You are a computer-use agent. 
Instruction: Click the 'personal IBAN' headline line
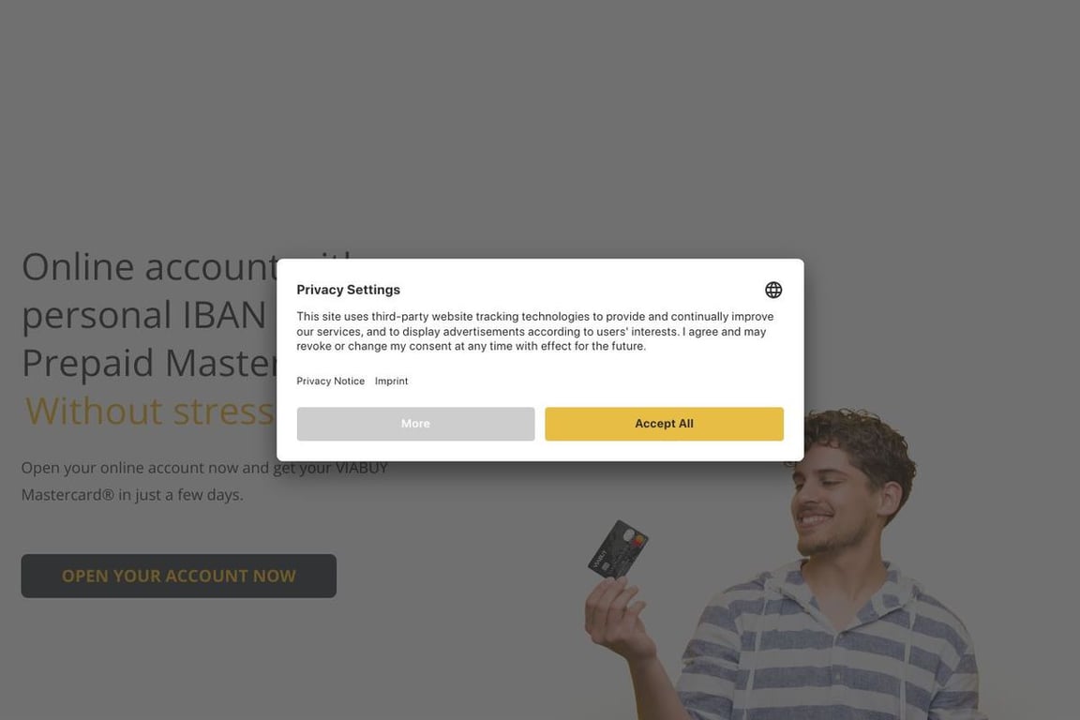[144, 315]
